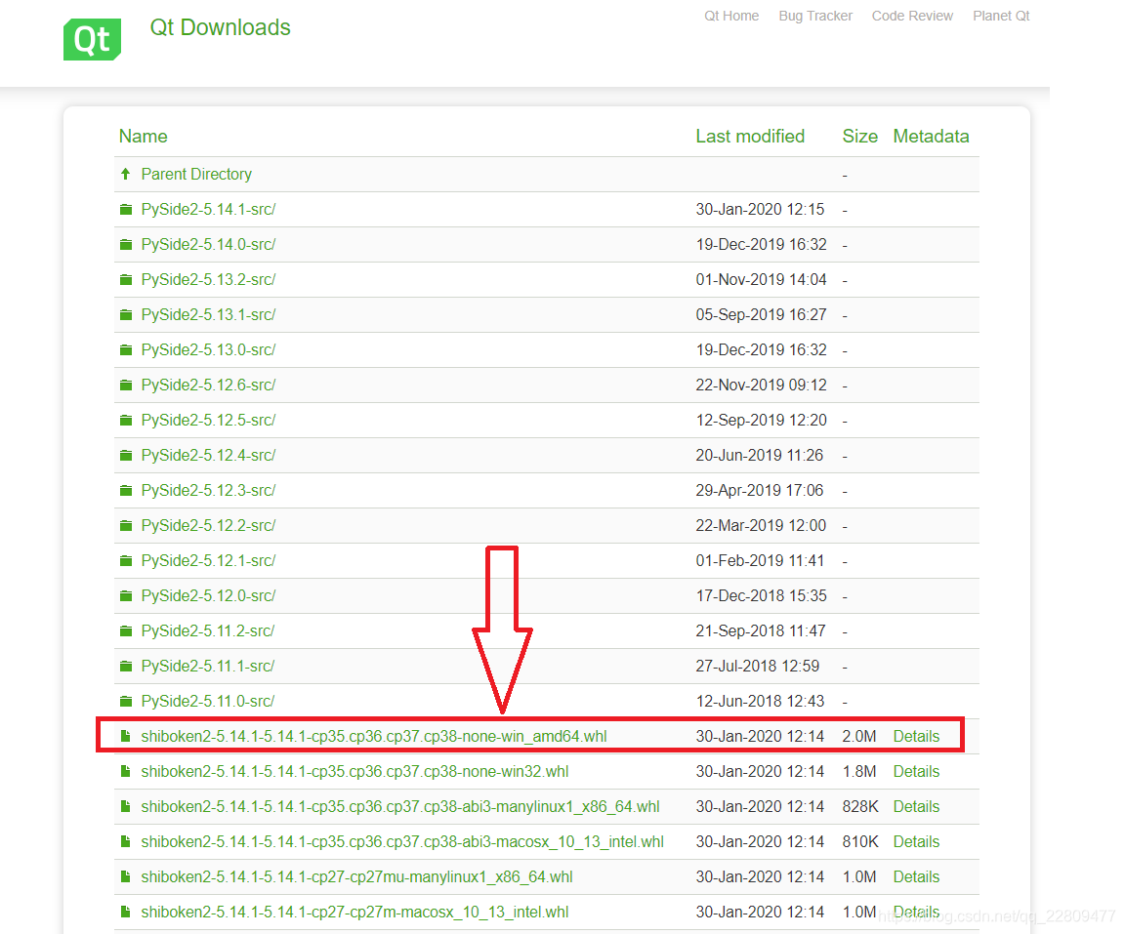Download shiboken2 cp27mu-manylinux1_x86_64.whl file

tap(356, 876)
